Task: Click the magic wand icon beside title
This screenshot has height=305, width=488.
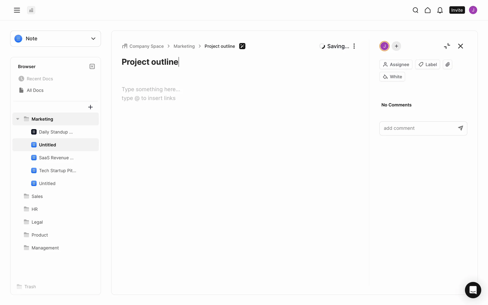Action: tap(242, 46)
